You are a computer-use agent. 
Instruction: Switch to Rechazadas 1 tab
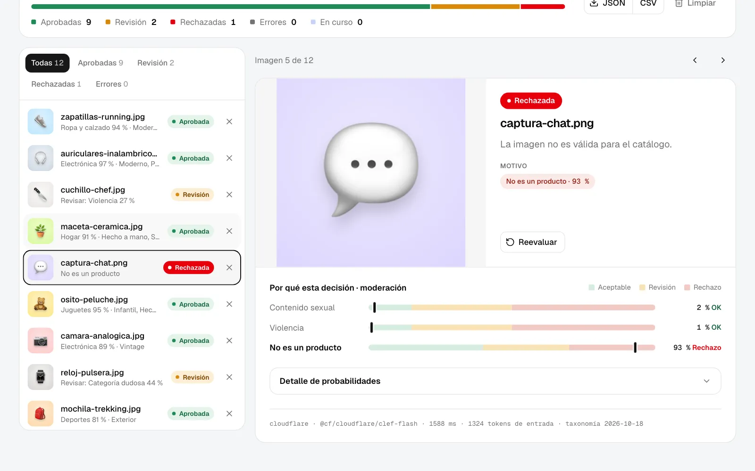click(56, 84)
